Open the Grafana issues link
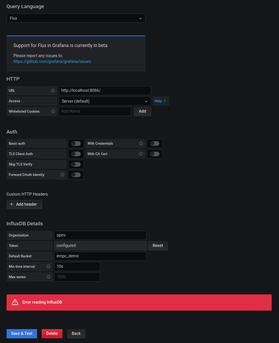Image resolution: width=279 pixels, height=343 pixels. (x=52, y=61)
